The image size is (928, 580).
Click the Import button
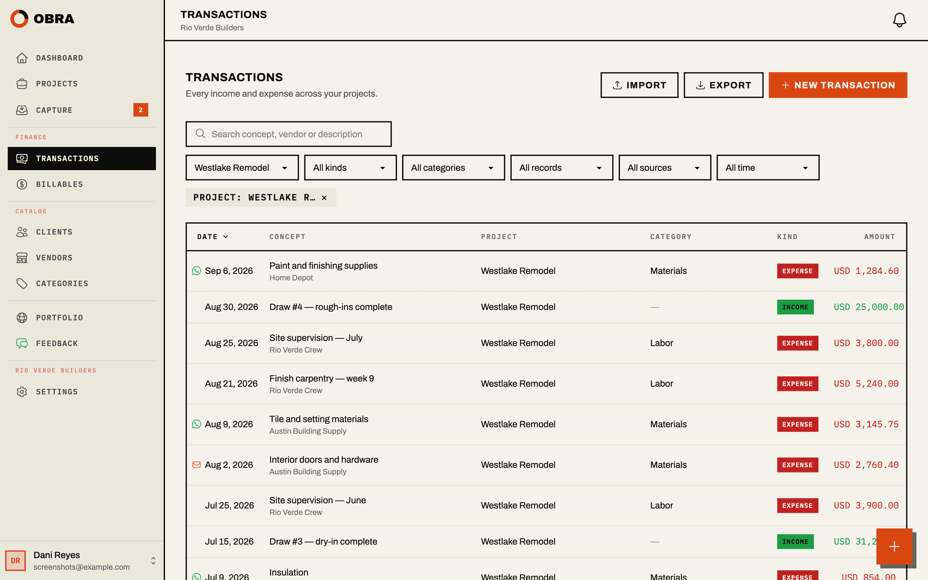click(x=639, y=85)
